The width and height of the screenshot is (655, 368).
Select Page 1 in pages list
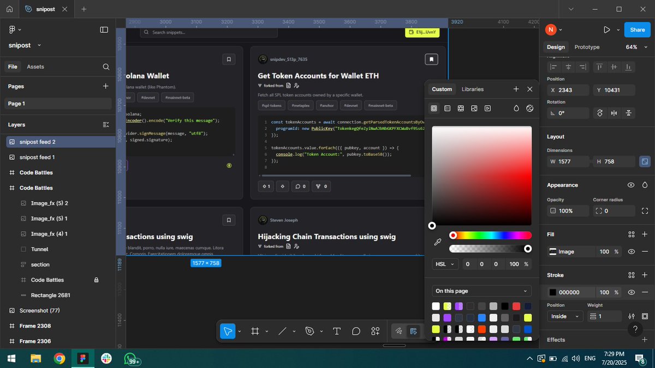click(x=58, y=104)
